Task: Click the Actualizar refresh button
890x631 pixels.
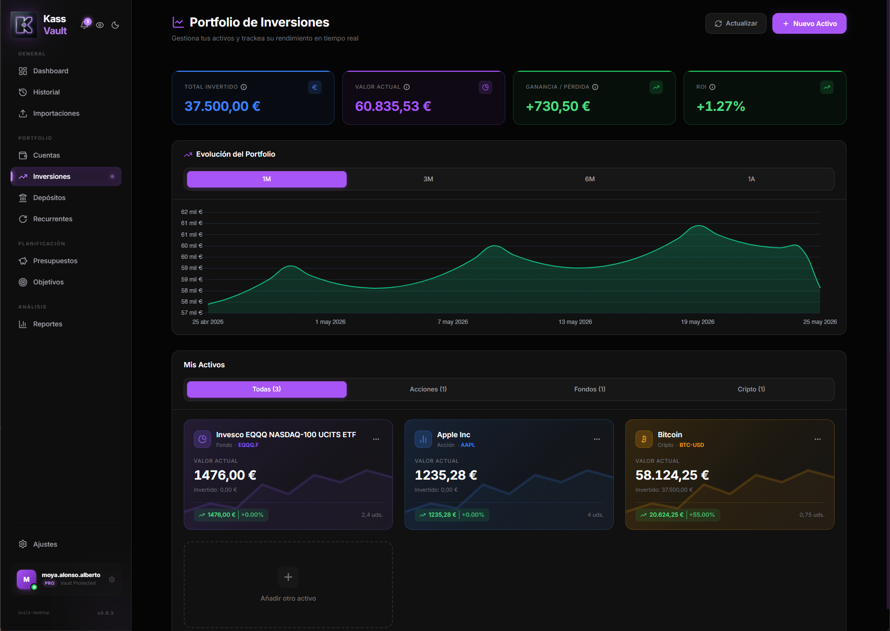Action: [736, 24]
